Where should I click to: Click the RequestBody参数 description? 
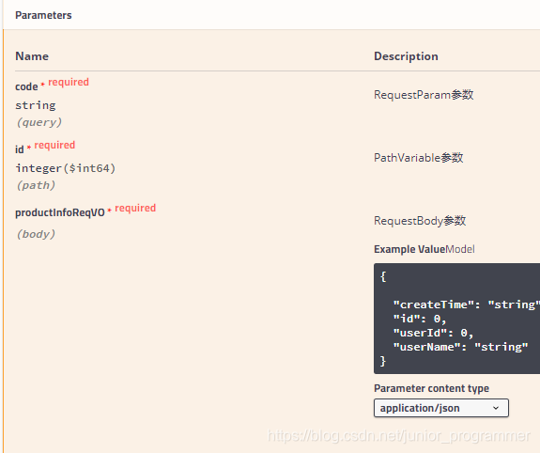tap(420, 221)
